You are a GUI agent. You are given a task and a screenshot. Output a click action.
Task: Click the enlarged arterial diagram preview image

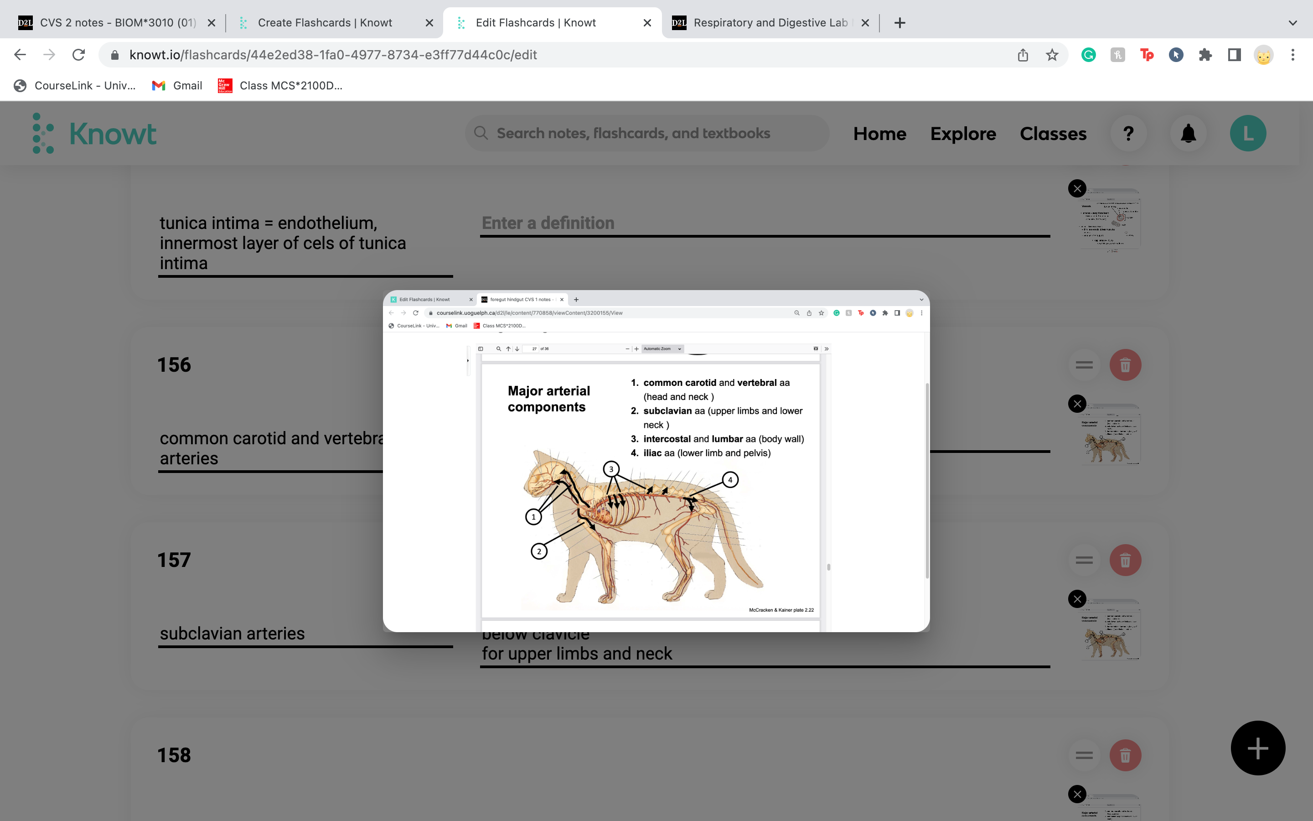coord(656,461)
